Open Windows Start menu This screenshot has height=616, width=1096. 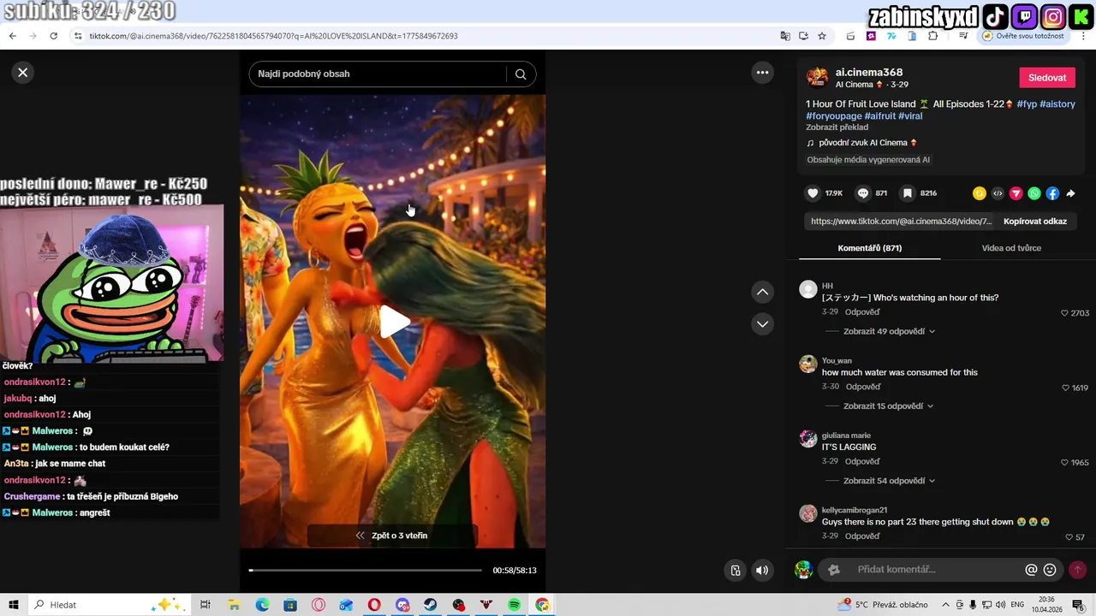point(14,605)
